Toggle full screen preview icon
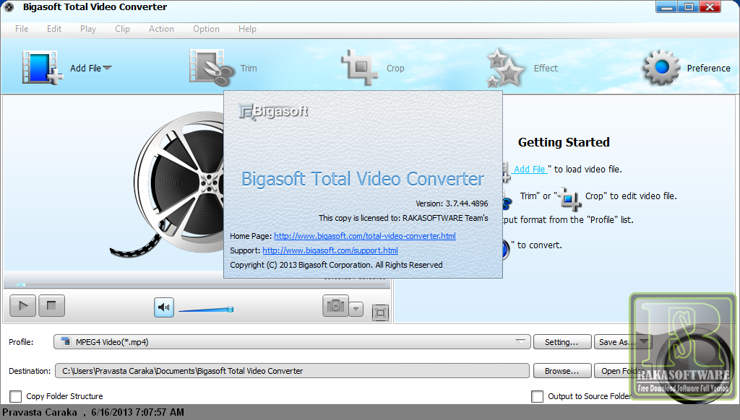This screenshot has height=420, width=740. coord(380,312)
